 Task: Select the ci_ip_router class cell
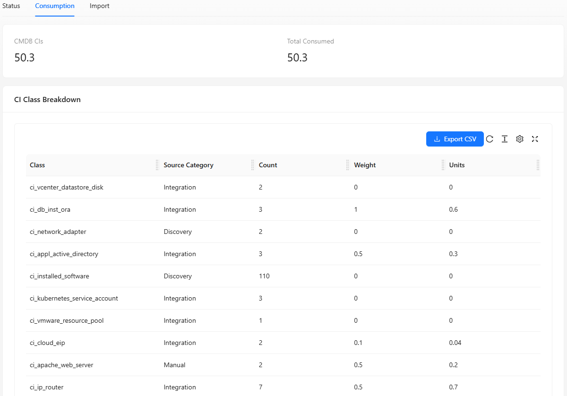pos(46,387)
